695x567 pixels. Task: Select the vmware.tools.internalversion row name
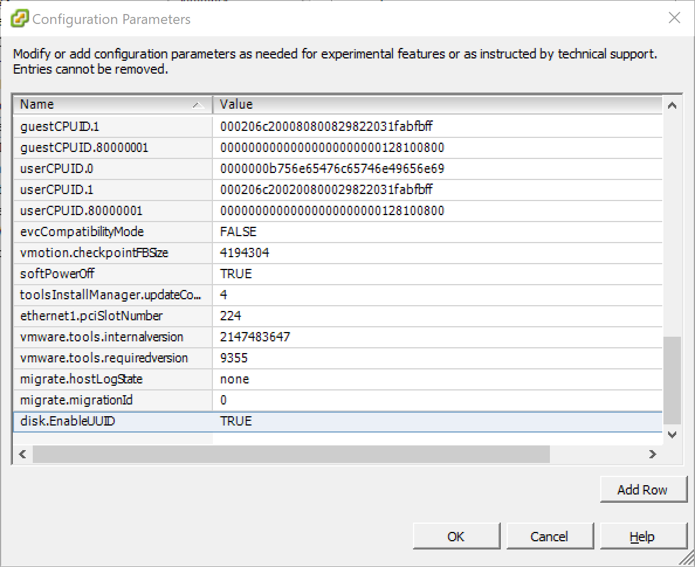(112, 337)
